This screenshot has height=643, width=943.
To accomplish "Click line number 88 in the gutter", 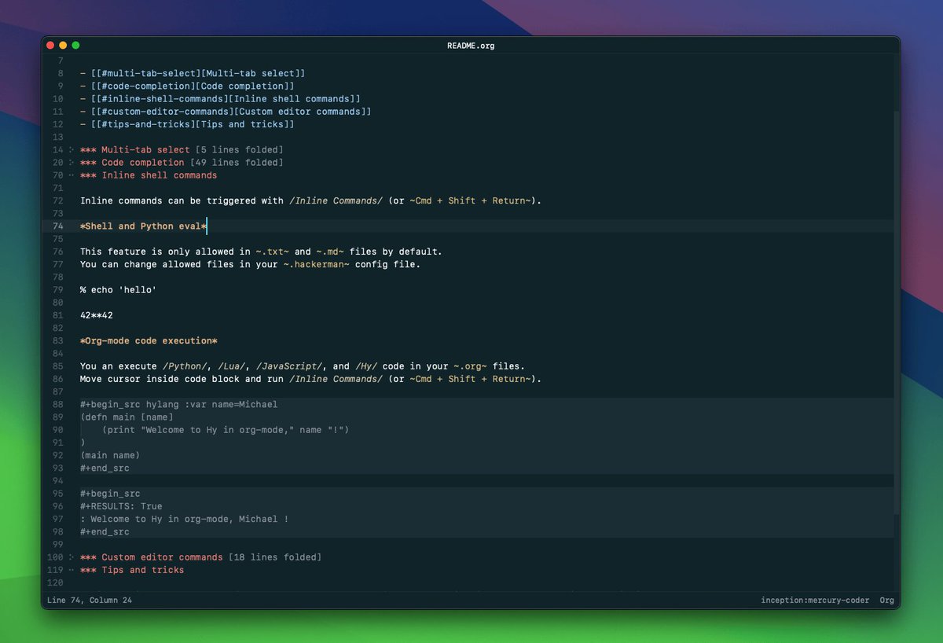I will coord(57,405).
